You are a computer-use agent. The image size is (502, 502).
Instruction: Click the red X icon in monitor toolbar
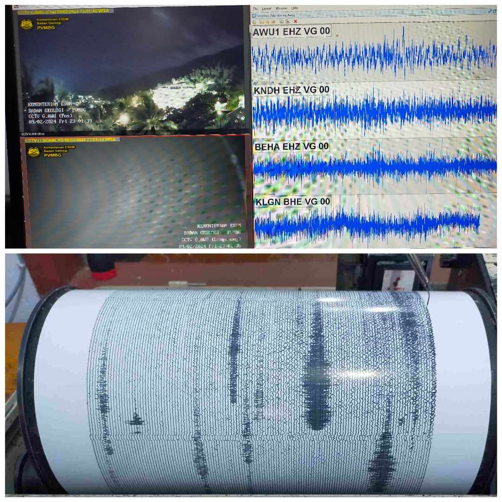[x=295, y=21]
